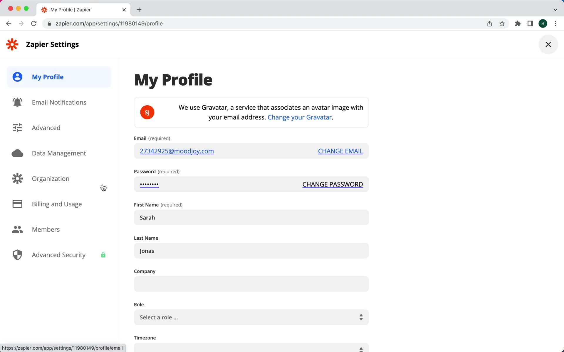Screen dimensions: 564x352
Task: Click the email address link
Action: [177, 151]
